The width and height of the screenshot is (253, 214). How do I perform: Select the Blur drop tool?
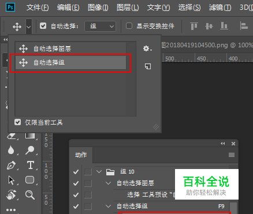coord(11,150)
